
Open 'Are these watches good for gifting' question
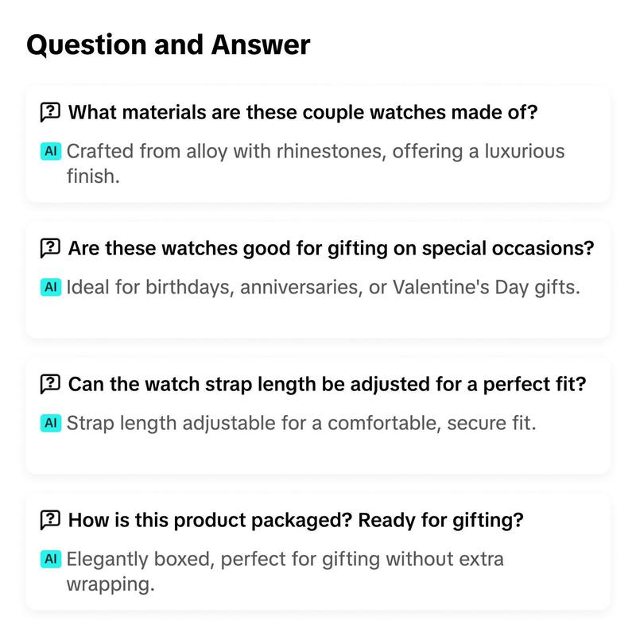tap(331, 248)
